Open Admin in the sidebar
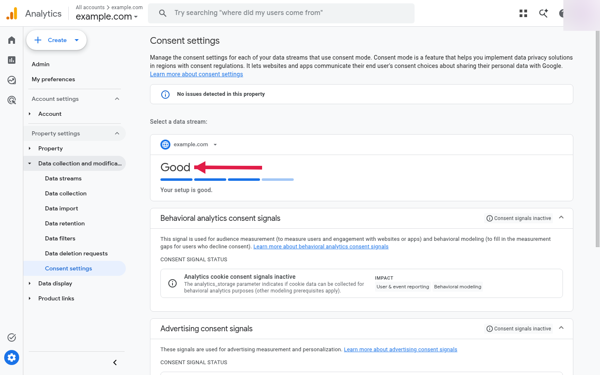This screenshot has width=600, height=375. click(x=40, y=64)
